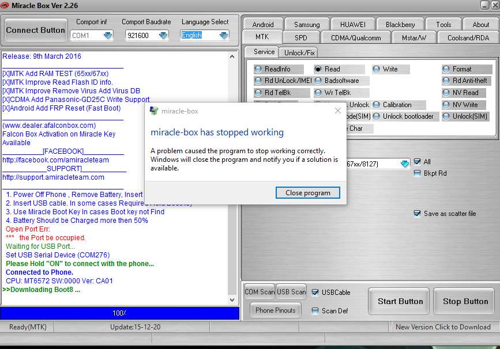The height and width of the screenshot is (349, 500).
Task: Select the Rd UnLock/IMEI radio option
Action: 284,81
